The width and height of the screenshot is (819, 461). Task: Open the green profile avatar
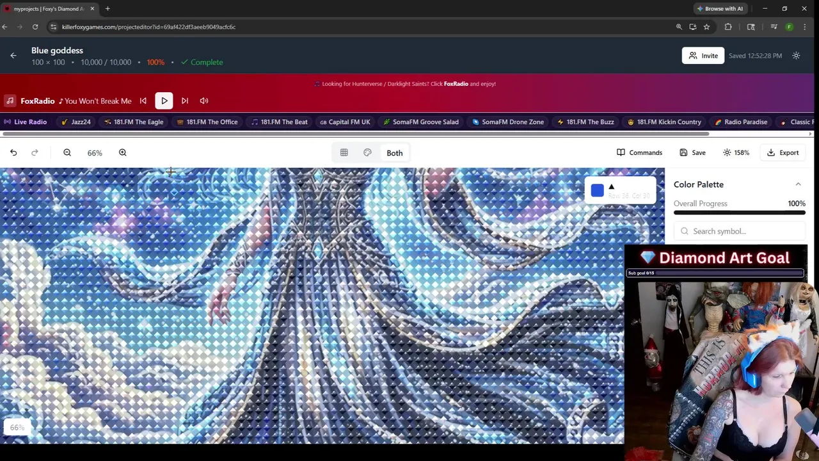(790, 27)
